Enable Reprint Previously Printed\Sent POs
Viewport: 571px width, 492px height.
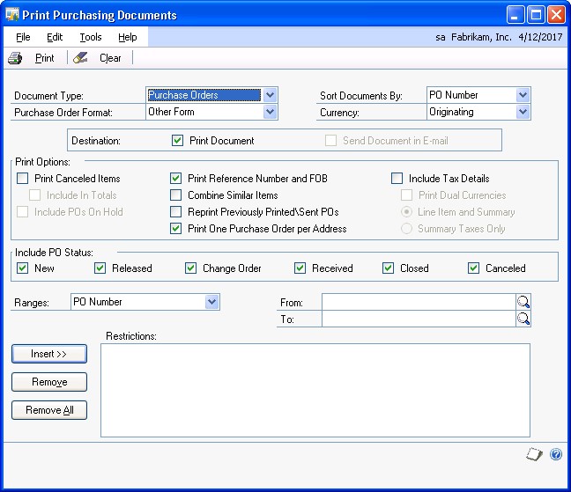click(x=176, y=211)
